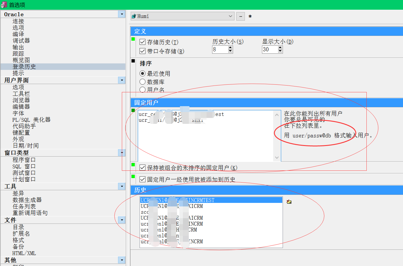Image resolution: width=403 pixels, height=266 pixels.
Task: Increase 历史大小 spinner value
Action: (230, 48)
